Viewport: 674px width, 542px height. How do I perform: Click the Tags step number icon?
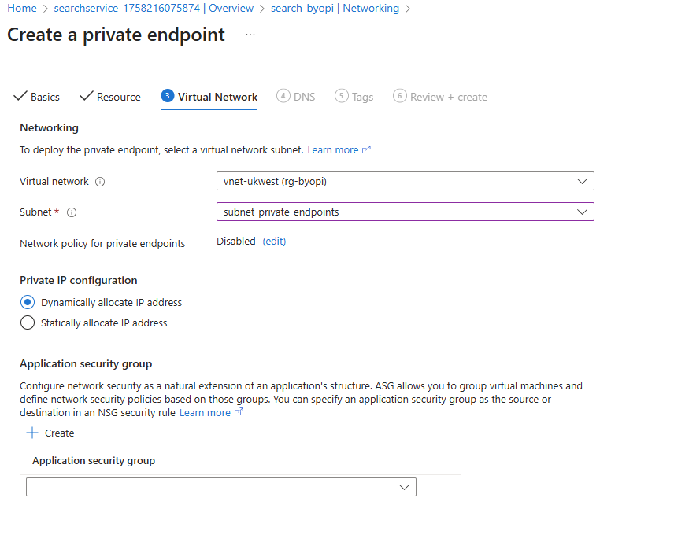(341, 96)
